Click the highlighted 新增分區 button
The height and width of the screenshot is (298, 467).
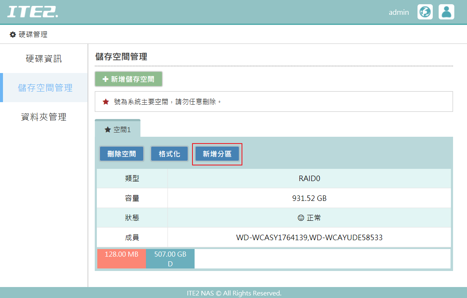click(x=217, y=154)
